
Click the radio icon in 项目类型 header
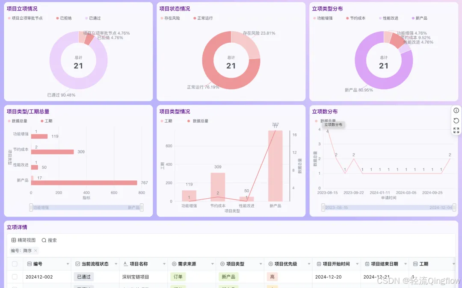point(222,264)
